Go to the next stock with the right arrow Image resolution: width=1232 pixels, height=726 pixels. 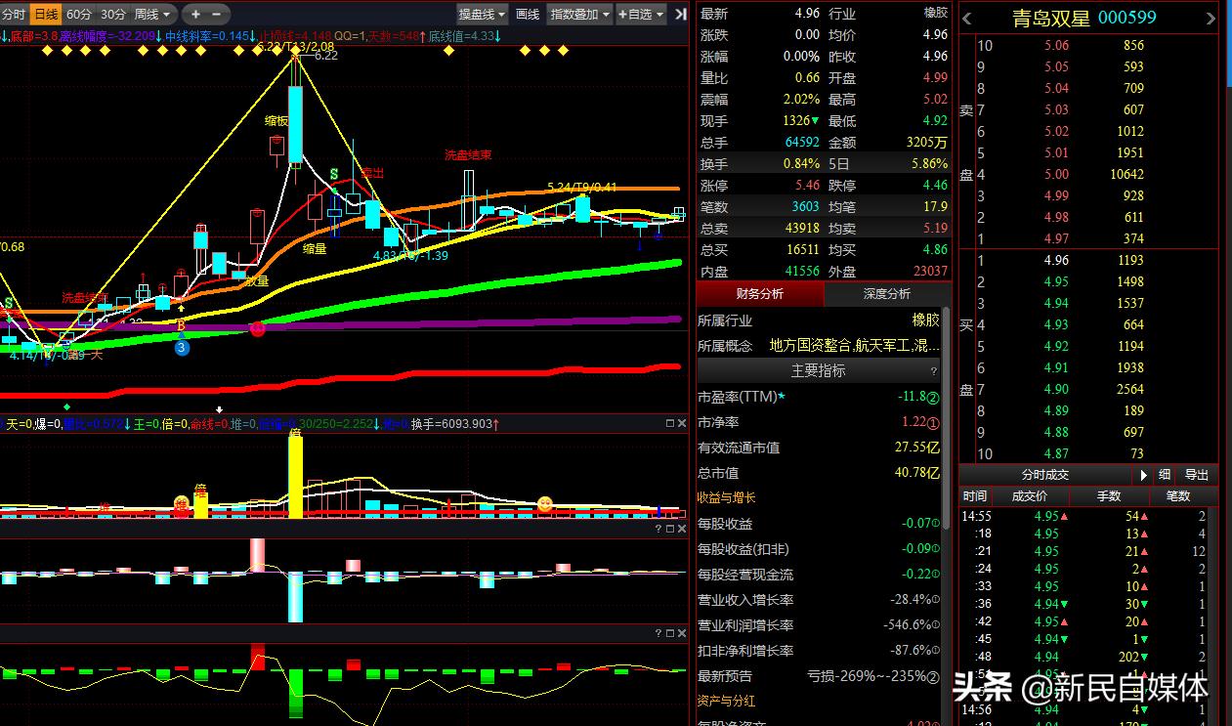(x=1211, y=19)
